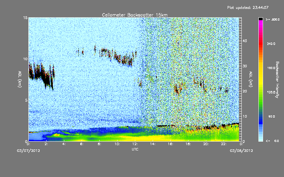The image size is (284, 177).
Task: Click the "120.0" colorbar value
Action: coord(271,92)
